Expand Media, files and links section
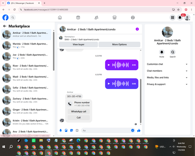 coord(167,78)
